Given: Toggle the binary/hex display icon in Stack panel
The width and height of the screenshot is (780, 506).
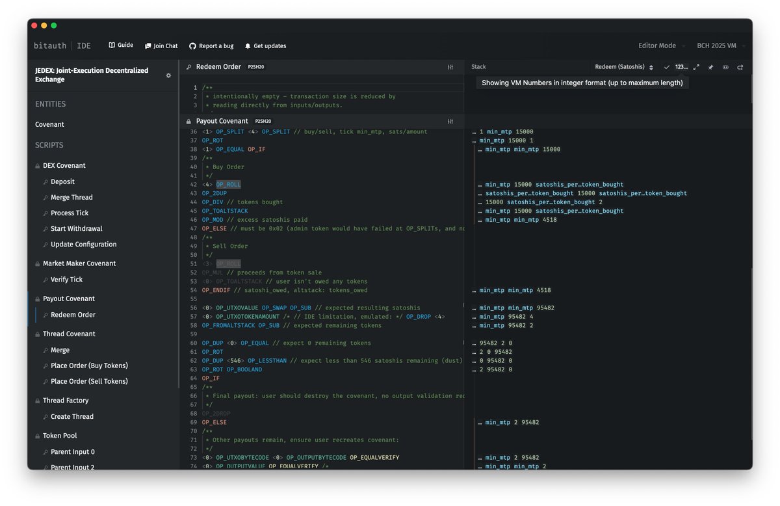Looking at the screenshot, I should click(726, 67).
